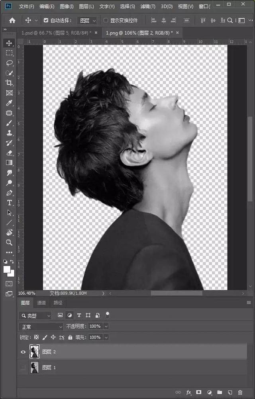Turn layer filtering on or off switch
The height and width of the screenshot is (399, 255).
[108, 315]
